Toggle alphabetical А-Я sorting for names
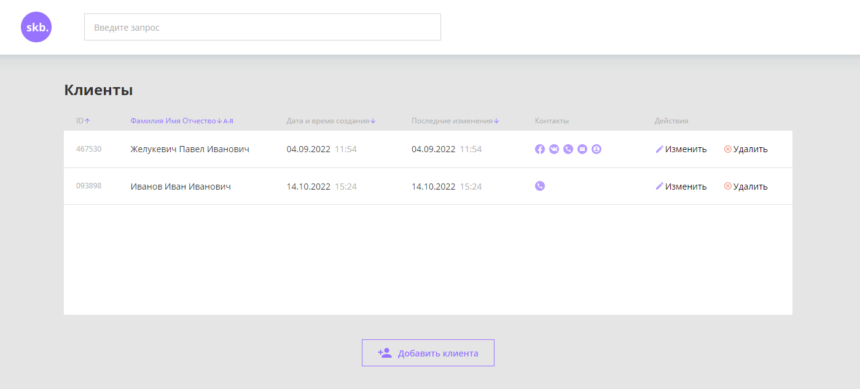Viewport: 860px width, 389px height. tap(229, 120)
